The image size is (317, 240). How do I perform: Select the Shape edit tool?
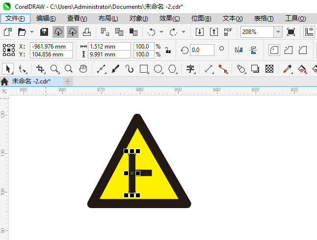coord(23,69)
